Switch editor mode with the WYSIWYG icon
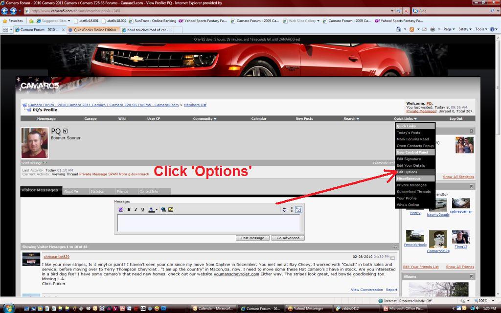The width and height of the screenshot is (501, 313). (299, 210)
